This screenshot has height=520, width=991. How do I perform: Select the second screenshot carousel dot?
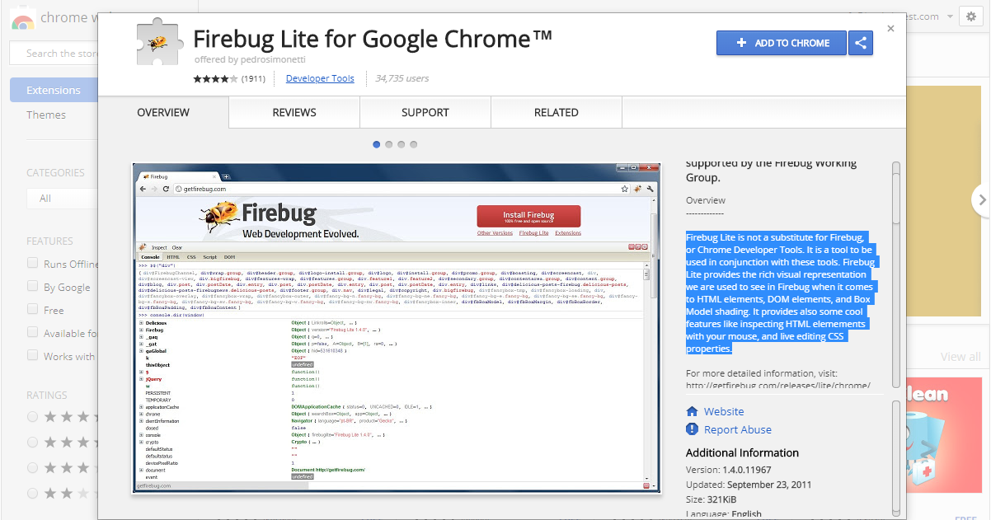pyautogui.click(x=389, y=144)
